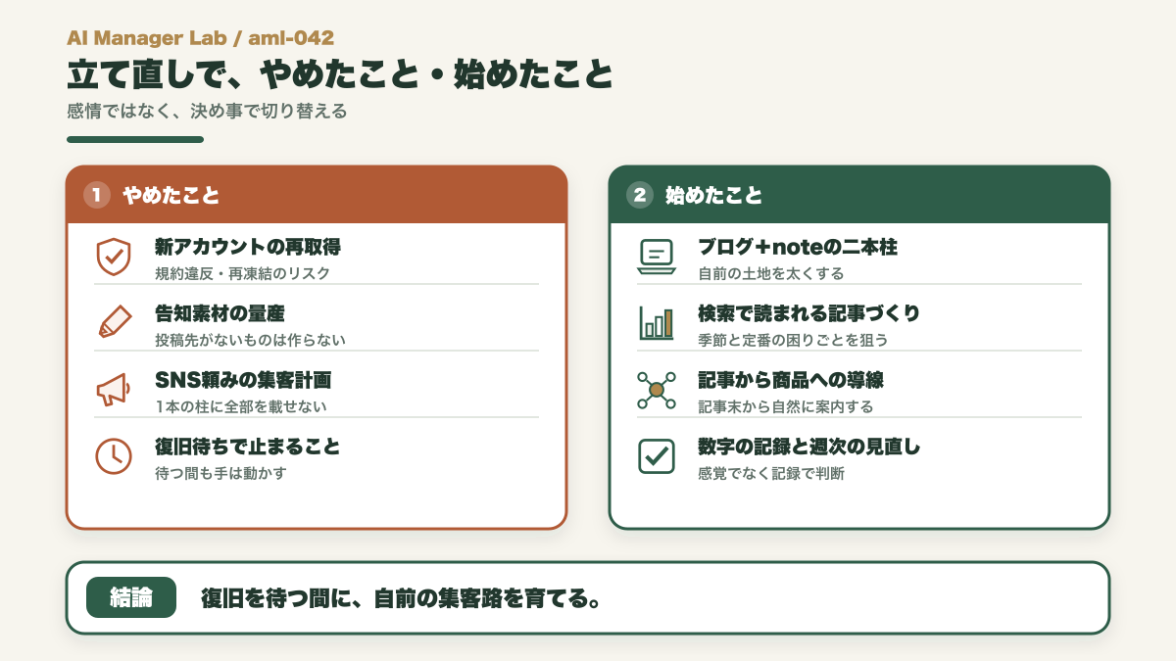Image resolution: width=1176 pixels, height=661 pixels.
Task: Click the subtitle 感情ではなく、決め事で切り替える
Action: [x=207, y=112]
